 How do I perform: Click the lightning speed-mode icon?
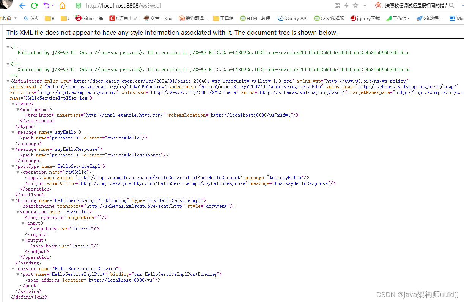[346, 6]
